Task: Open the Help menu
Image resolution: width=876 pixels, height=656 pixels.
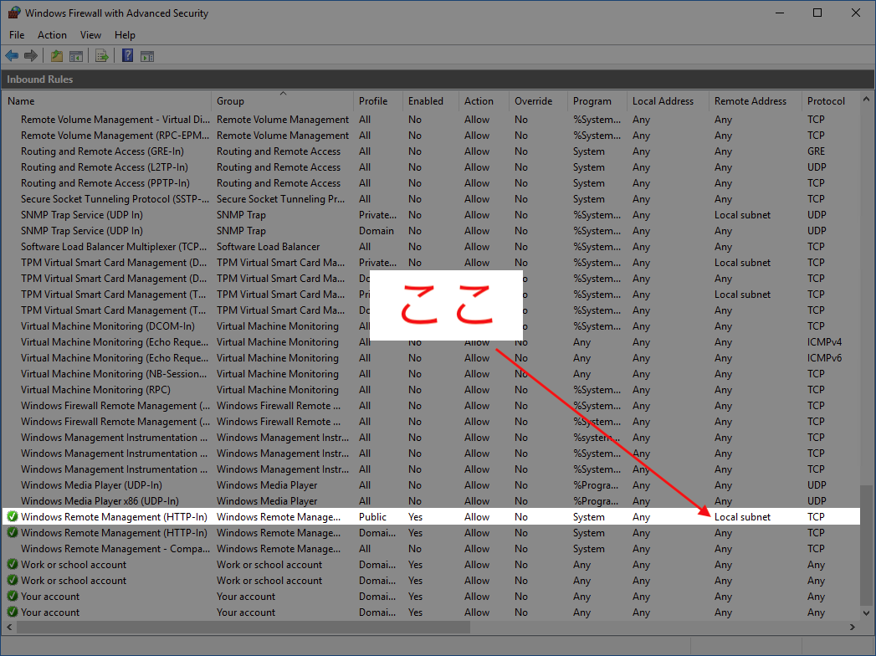Action: pyautogui.click(x=125, y=34)
